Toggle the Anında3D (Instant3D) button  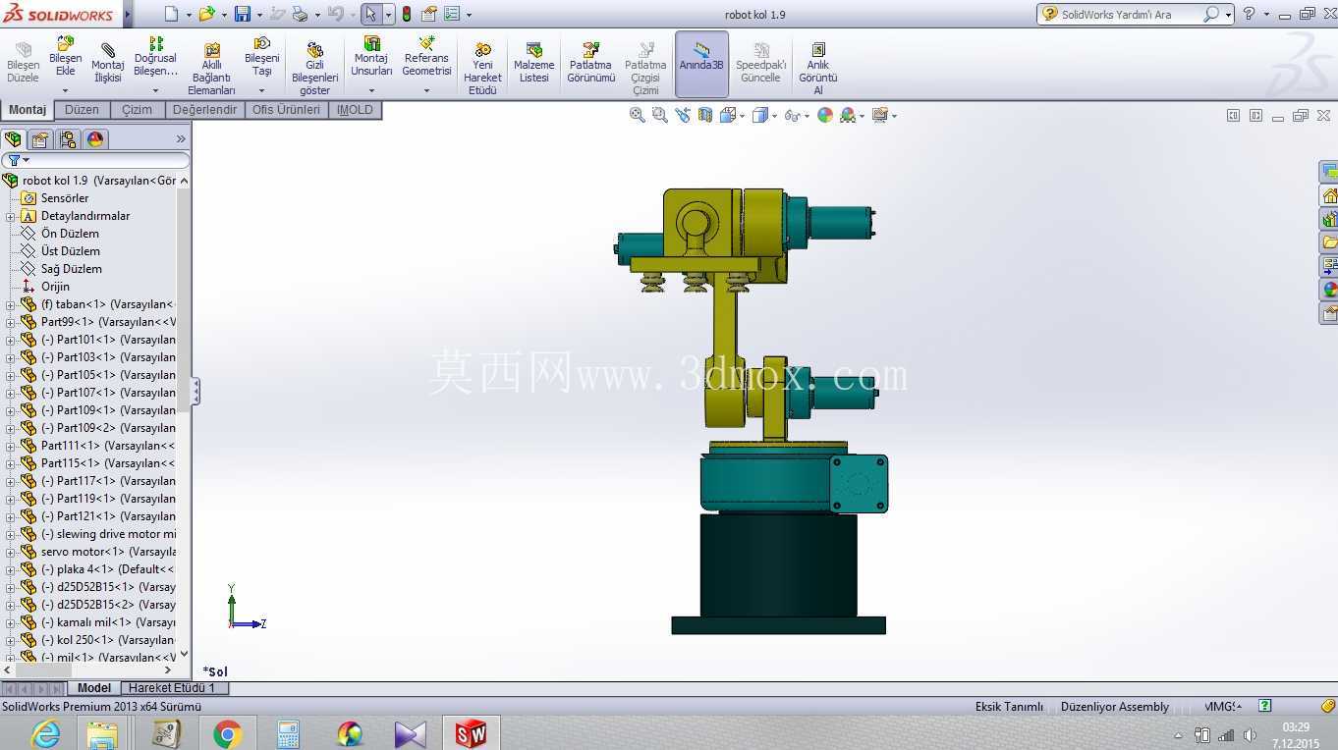(x=701, y=64)
